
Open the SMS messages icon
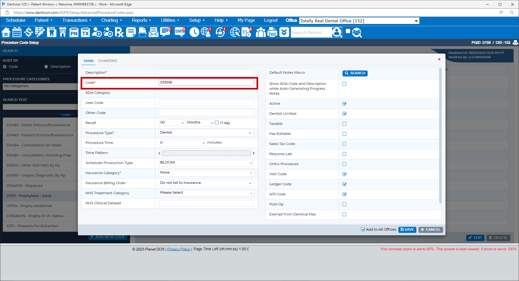coord(179,32)
